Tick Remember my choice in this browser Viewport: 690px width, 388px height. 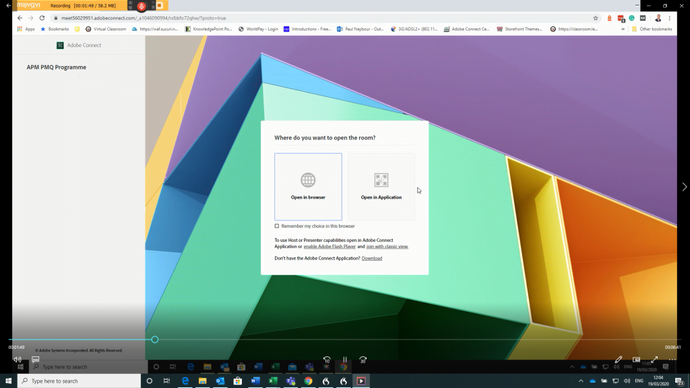pos(277,226)
